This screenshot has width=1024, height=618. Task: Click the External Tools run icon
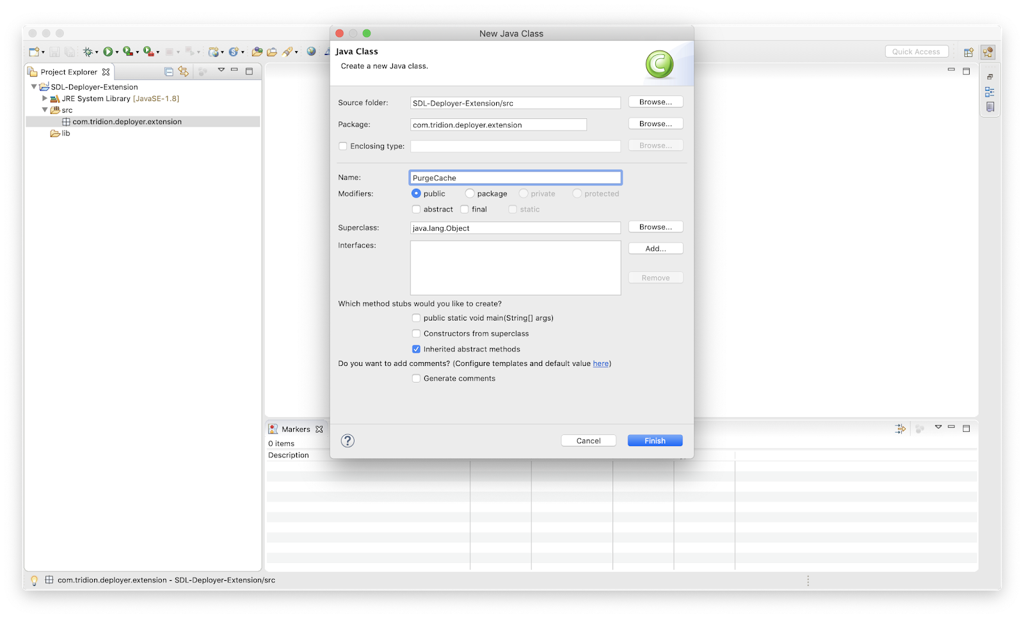[148, 51]
